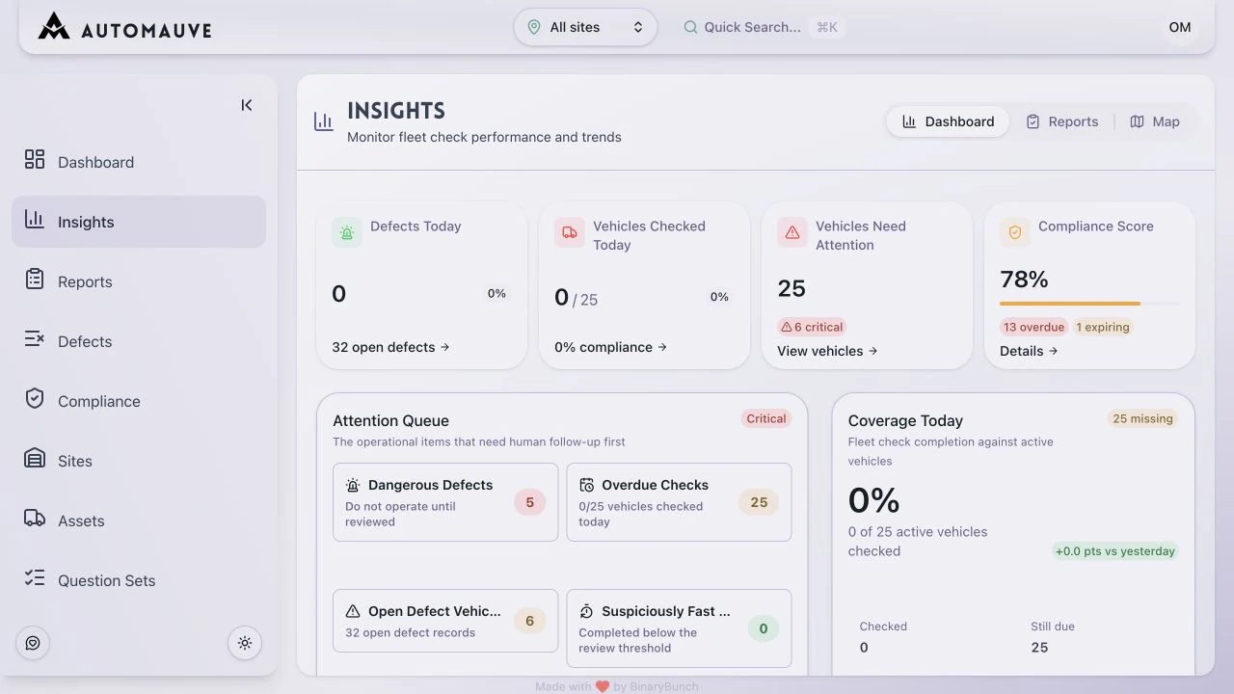Open Dashboard in the sidebar
This screenshot has width=1234, height=694.
click(x=139, y=162)
